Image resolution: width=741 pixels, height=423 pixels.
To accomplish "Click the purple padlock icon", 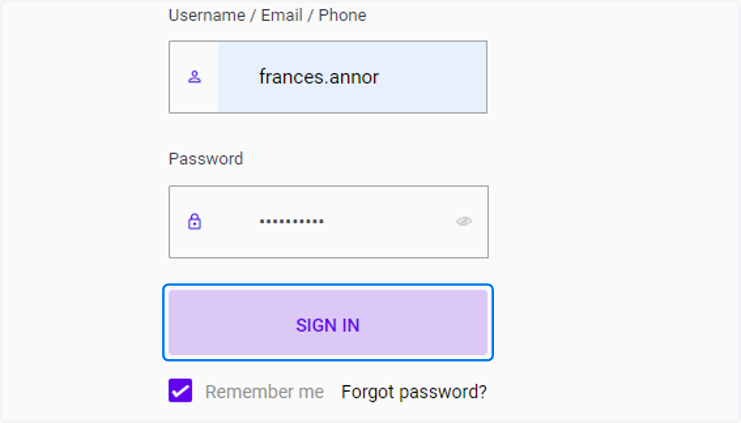I will click(x=195, y=221).
